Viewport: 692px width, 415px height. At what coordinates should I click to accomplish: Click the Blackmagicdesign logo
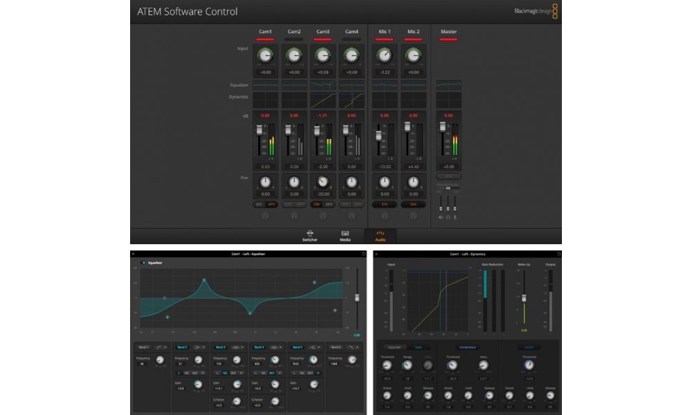click(533, 11)
